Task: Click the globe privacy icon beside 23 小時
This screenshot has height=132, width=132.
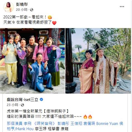Action: click(x=22, y=105)
